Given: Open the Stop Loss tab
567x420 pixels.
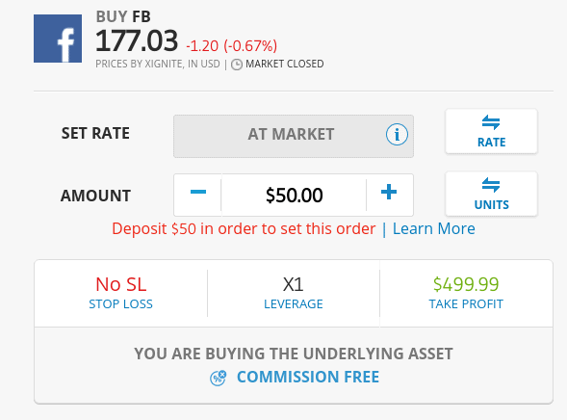Looking at the screenshot, I should pyautogui.click(x=120, y=294).
